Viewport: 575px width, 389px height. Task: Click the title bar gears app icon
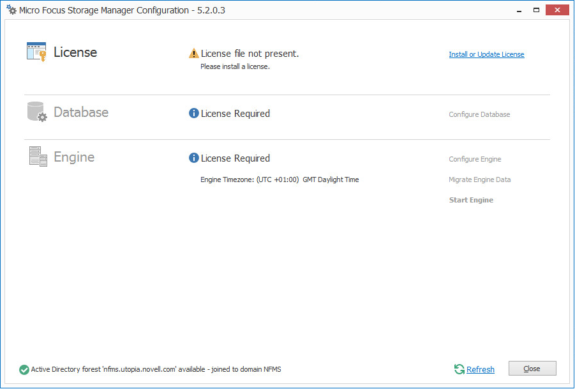pyautogui.click(x=11, y=10)
